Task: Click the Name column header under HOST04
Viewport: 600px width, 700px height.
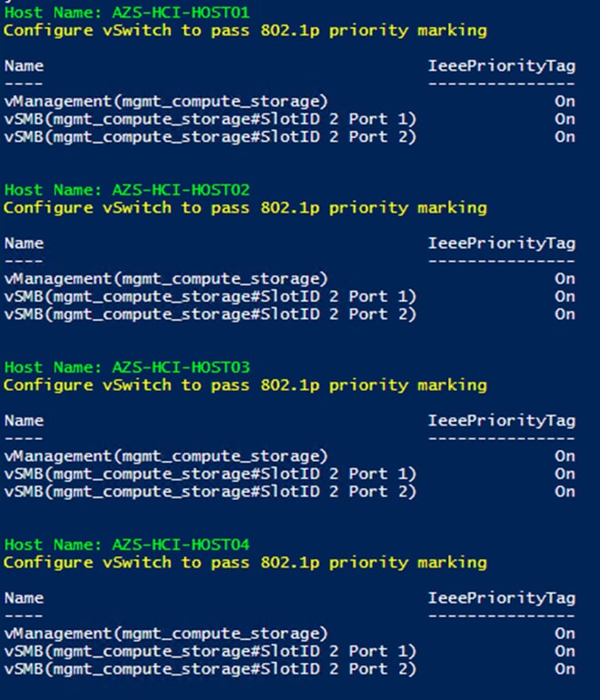Action: point(25,598)
